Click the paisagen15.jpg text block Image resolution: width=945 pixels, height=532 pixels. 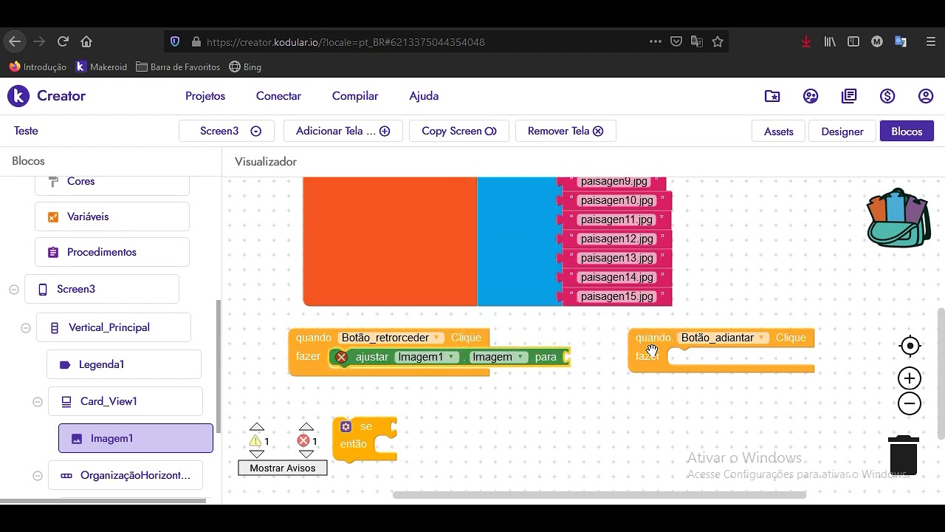[616, 296]
